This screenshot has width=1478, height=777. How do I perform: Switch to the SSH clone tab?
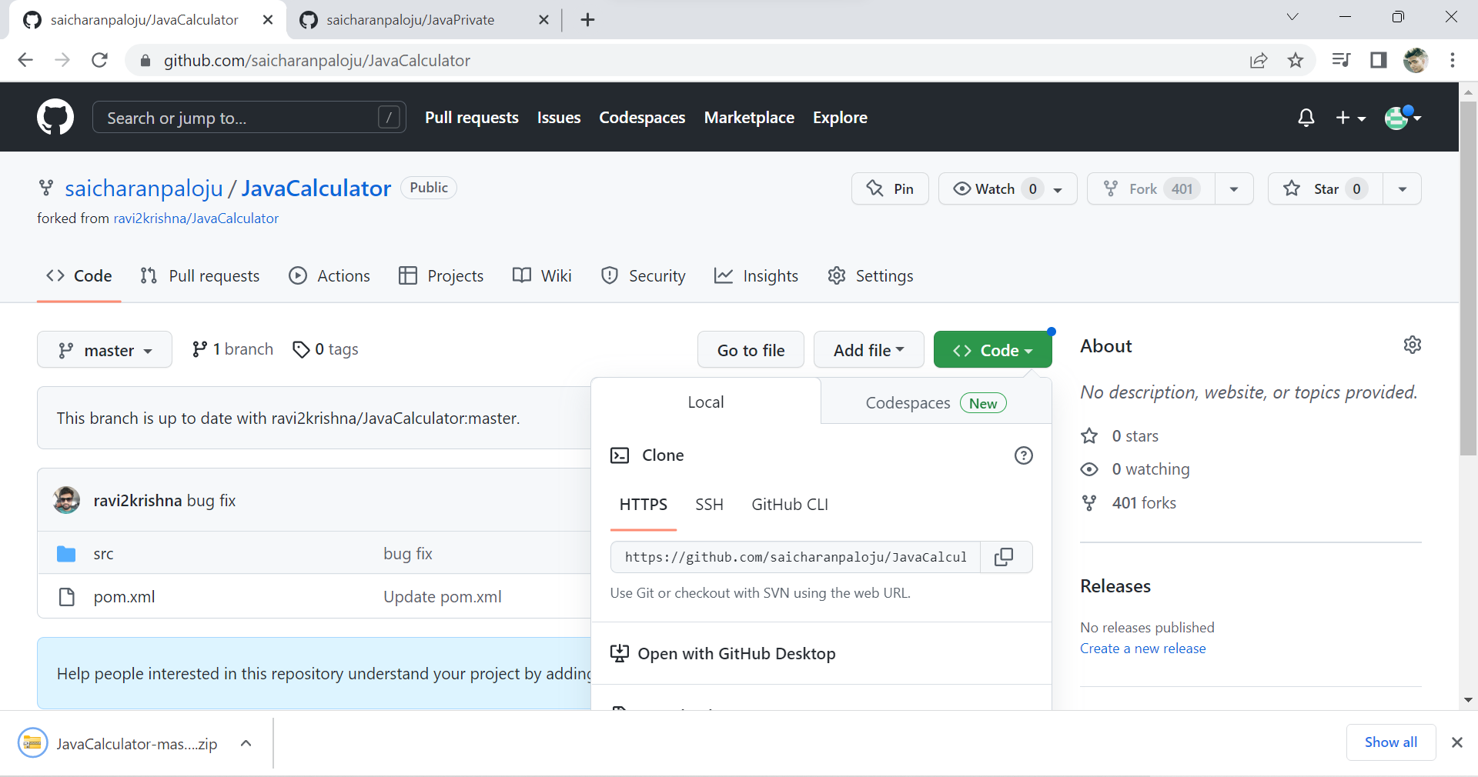coord(709,505)
